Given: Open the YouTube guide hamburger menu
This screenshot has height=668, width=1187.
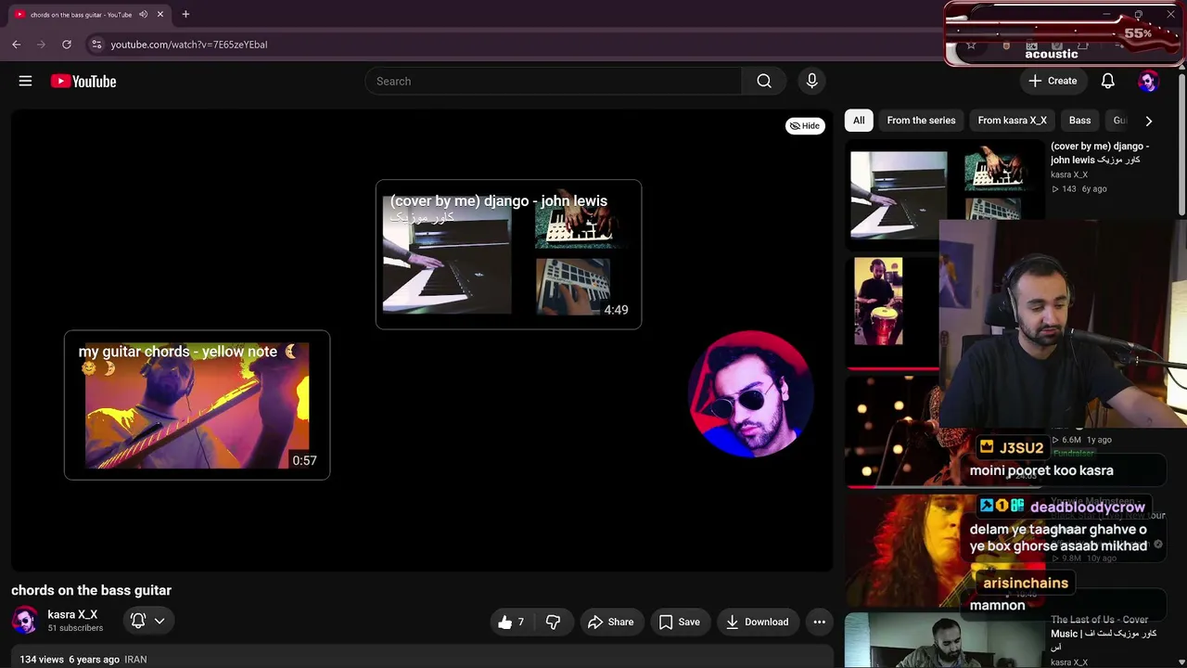Looking at the screenshot, I should (25, 82).
